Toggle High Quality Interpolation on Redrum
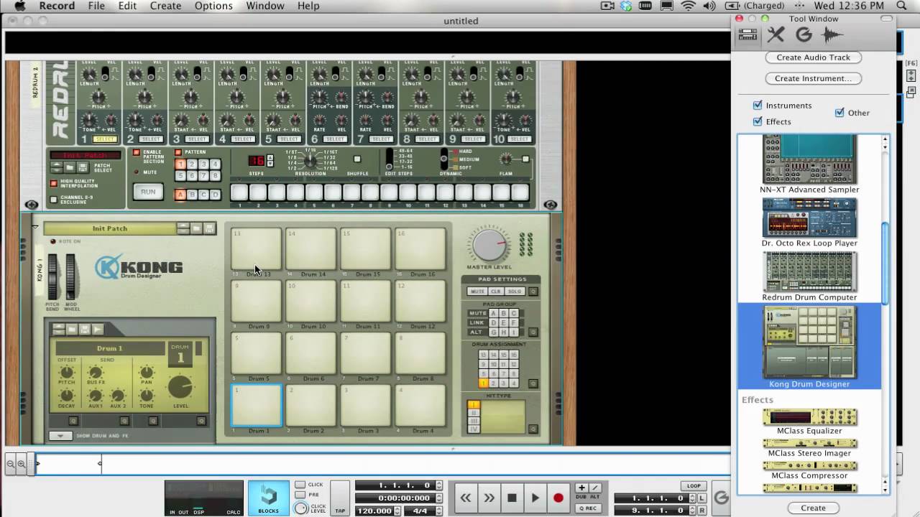Image resolution: width=920 pixels, height=517 pixels. point(53,183)
